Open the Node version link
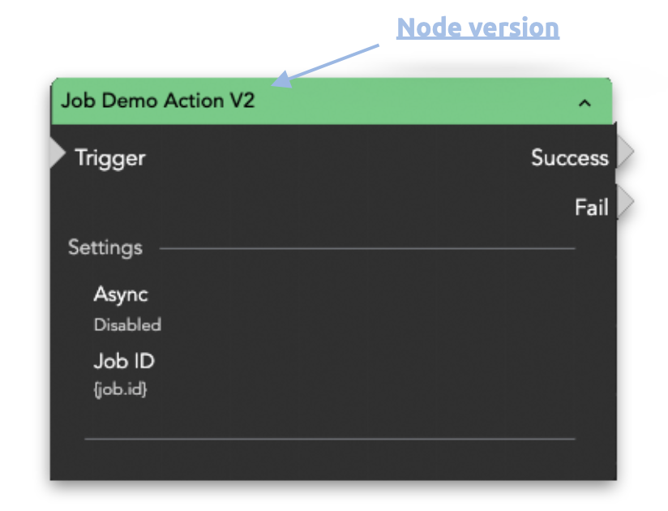668x511 pixels. 477,28
